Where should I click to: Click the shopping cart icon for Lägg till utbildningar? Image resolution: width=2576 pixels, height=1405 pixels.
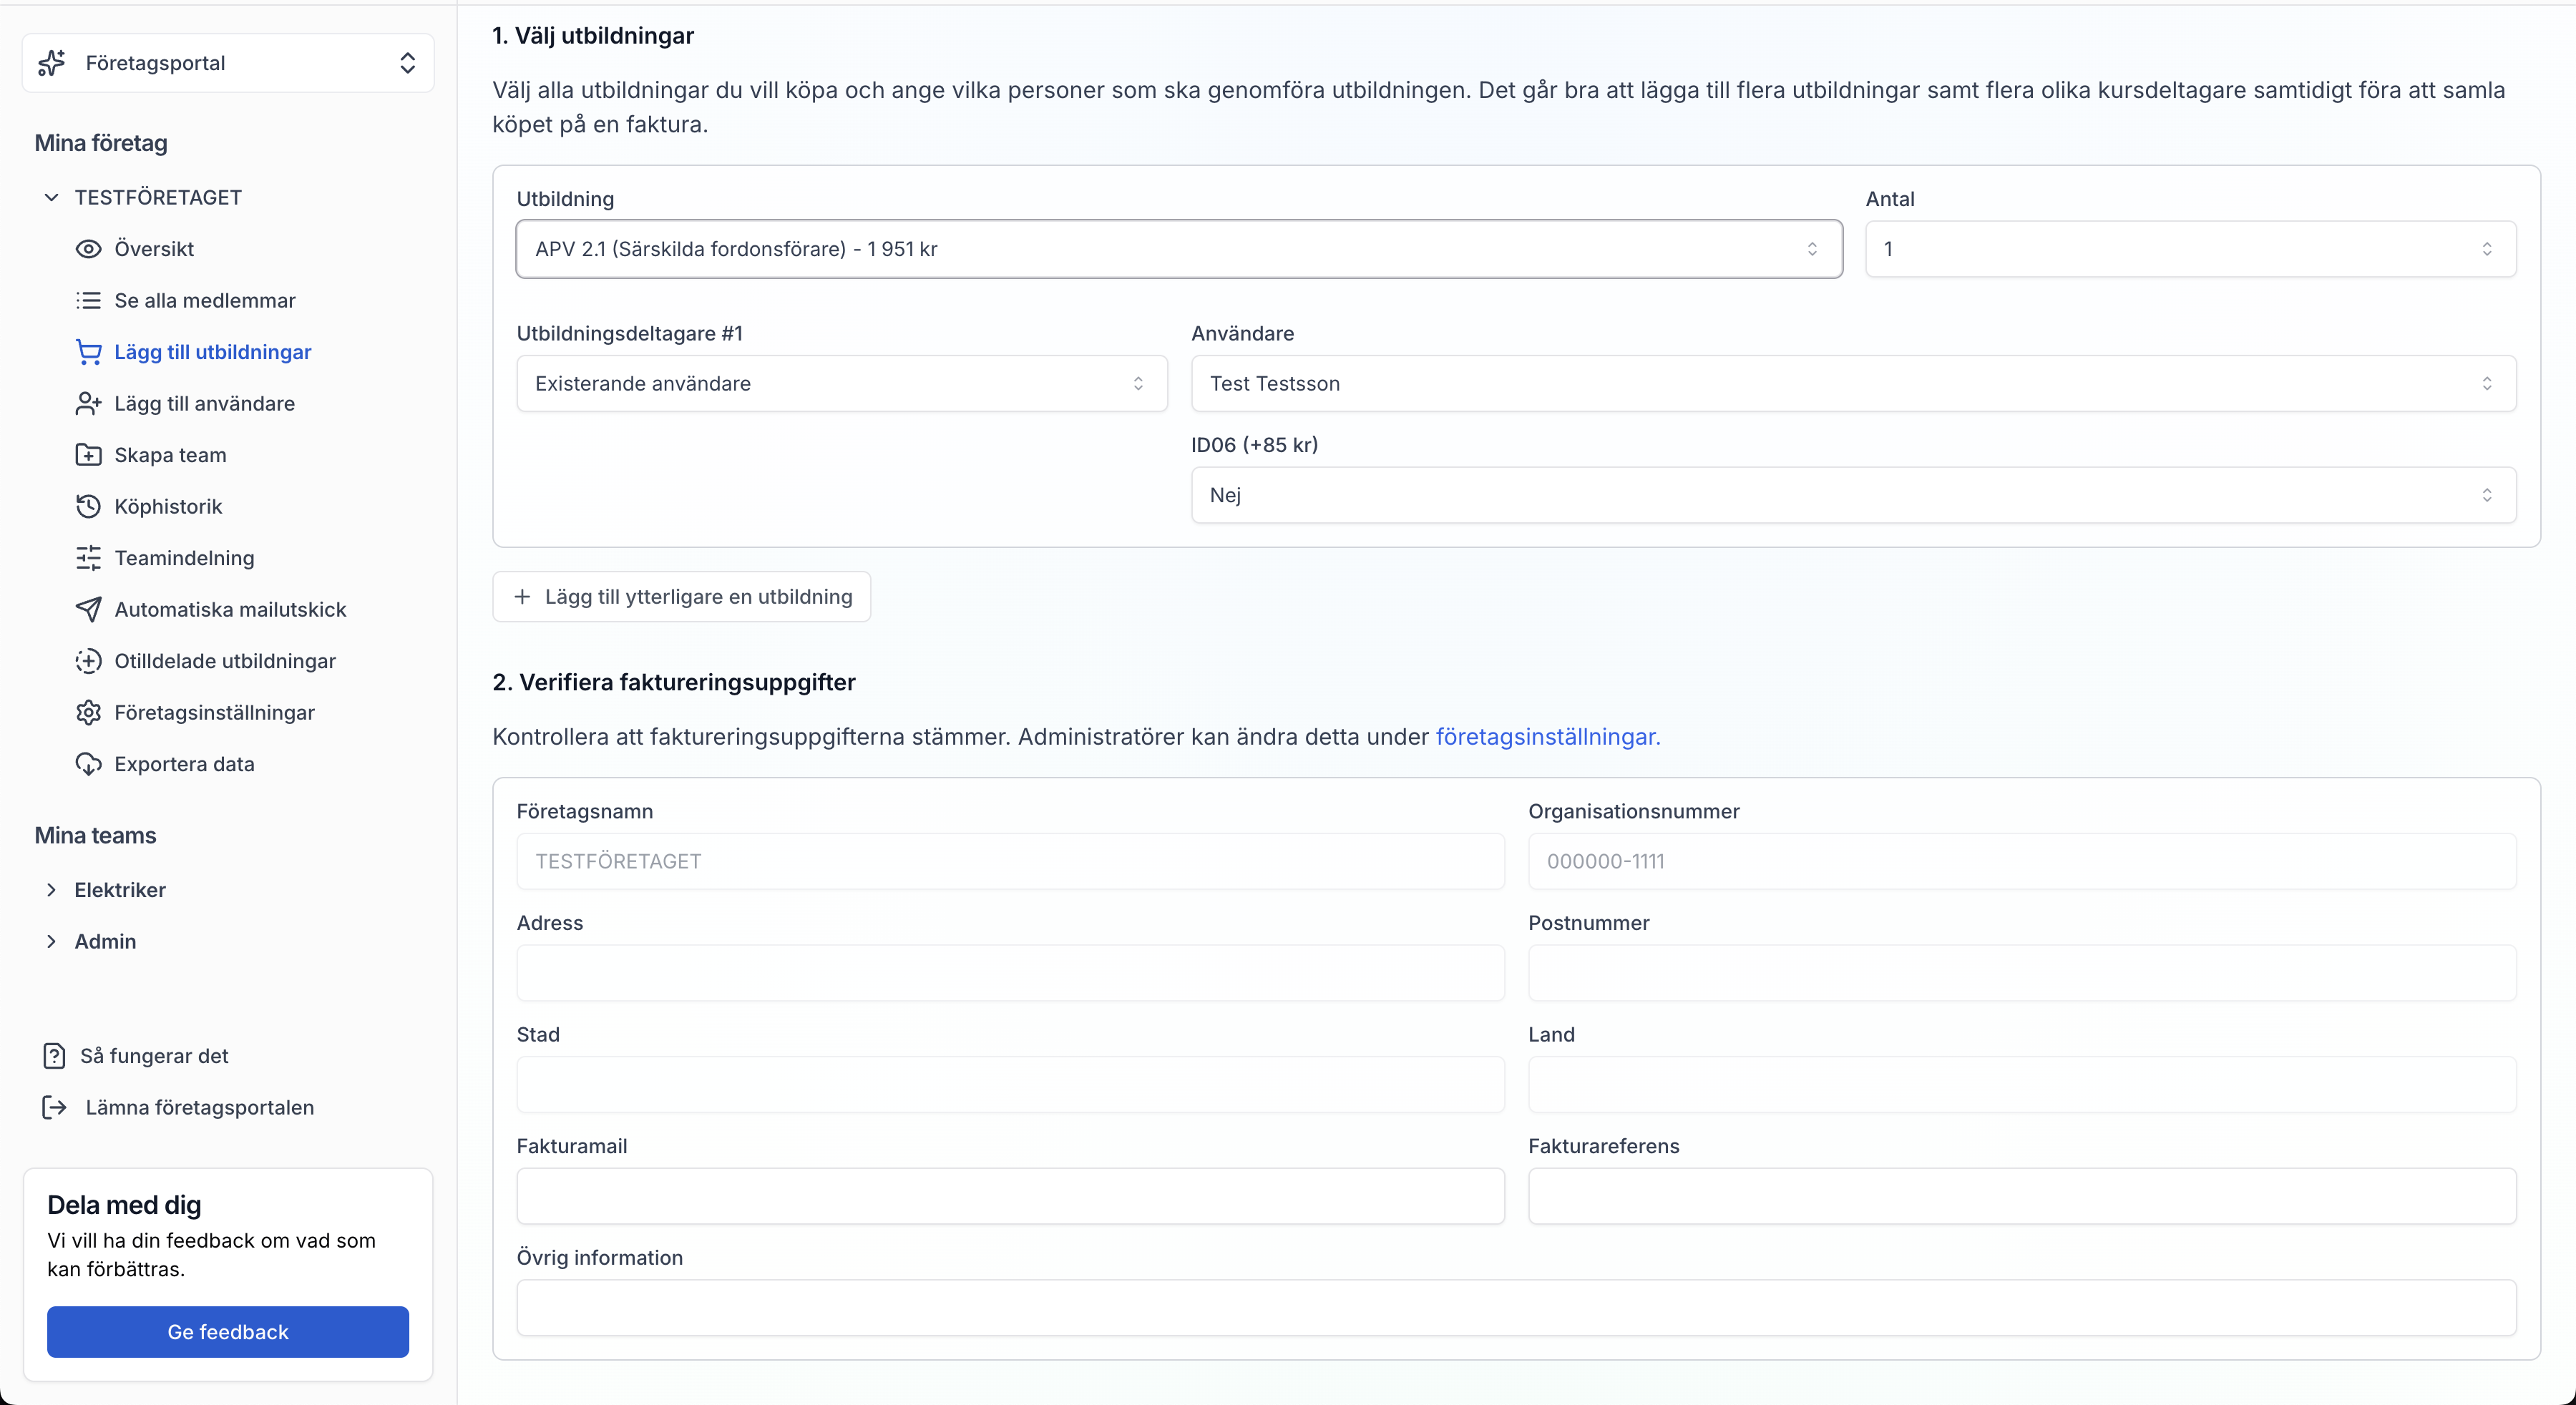(x=88, y=352)
